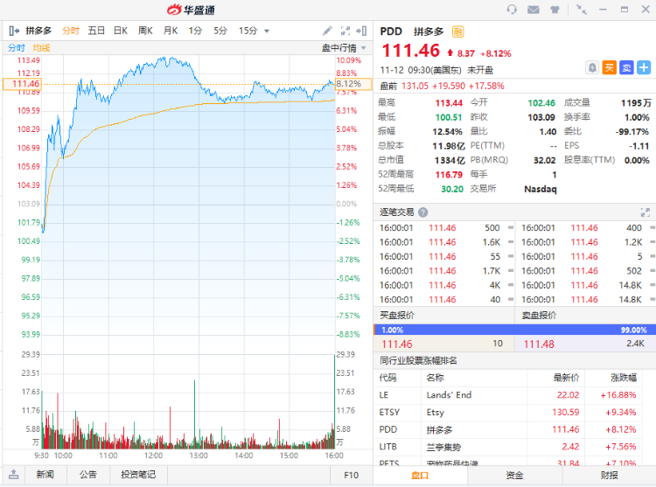
Task: Switch chart to 5分 view
Action: tap(220, 31)
